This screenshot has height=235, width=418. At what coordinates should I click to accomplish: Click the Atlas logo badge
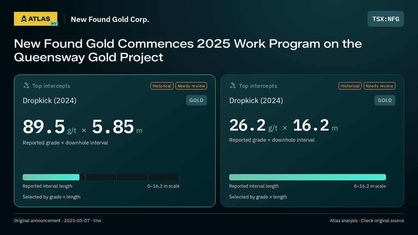[36, 19]
